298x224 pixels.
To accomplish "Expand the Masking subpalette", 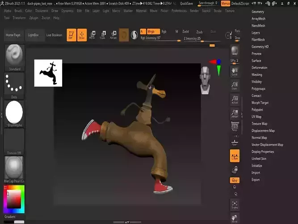I will 257,75.
